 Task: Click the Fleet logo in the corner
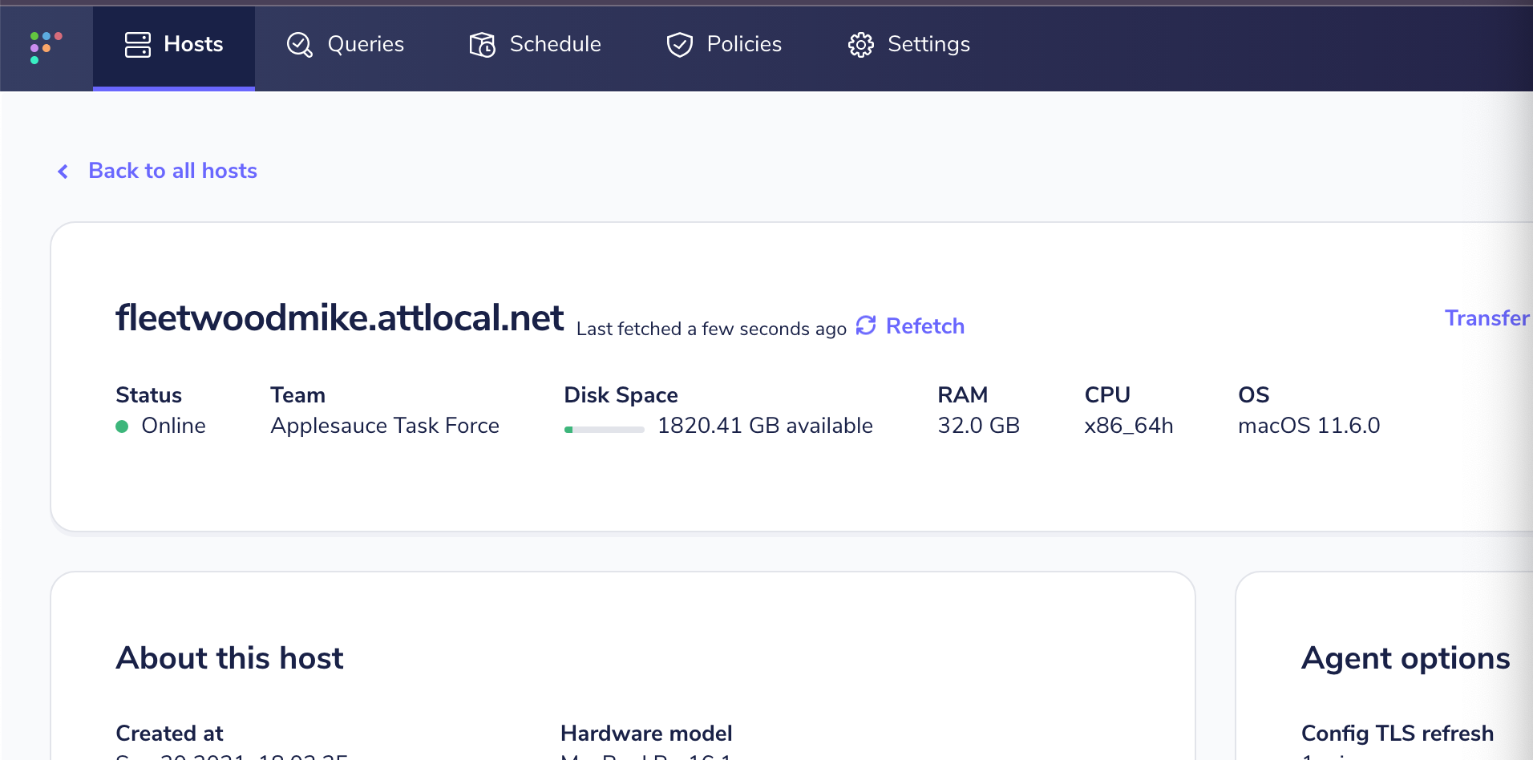pyautogui.click(x=45, y=48)
